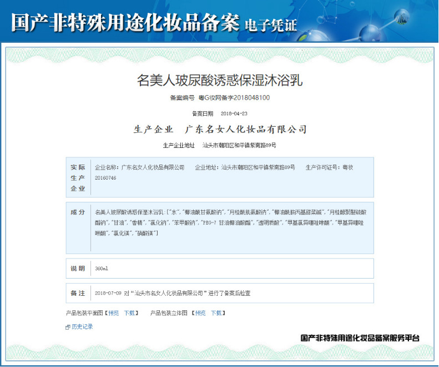The width and height of the screenshot is (439, 367).
Task: Click the filing number 粤G妆网备字2018048100
Action: (x=234, y=98)
